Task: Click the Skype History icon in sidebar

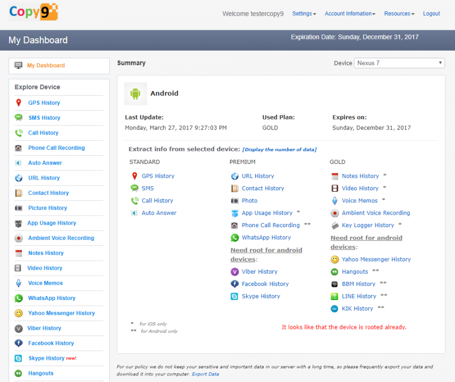Action: point(18,358)
